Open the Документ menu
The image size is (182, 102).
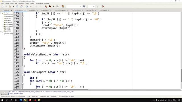(21, 3)
